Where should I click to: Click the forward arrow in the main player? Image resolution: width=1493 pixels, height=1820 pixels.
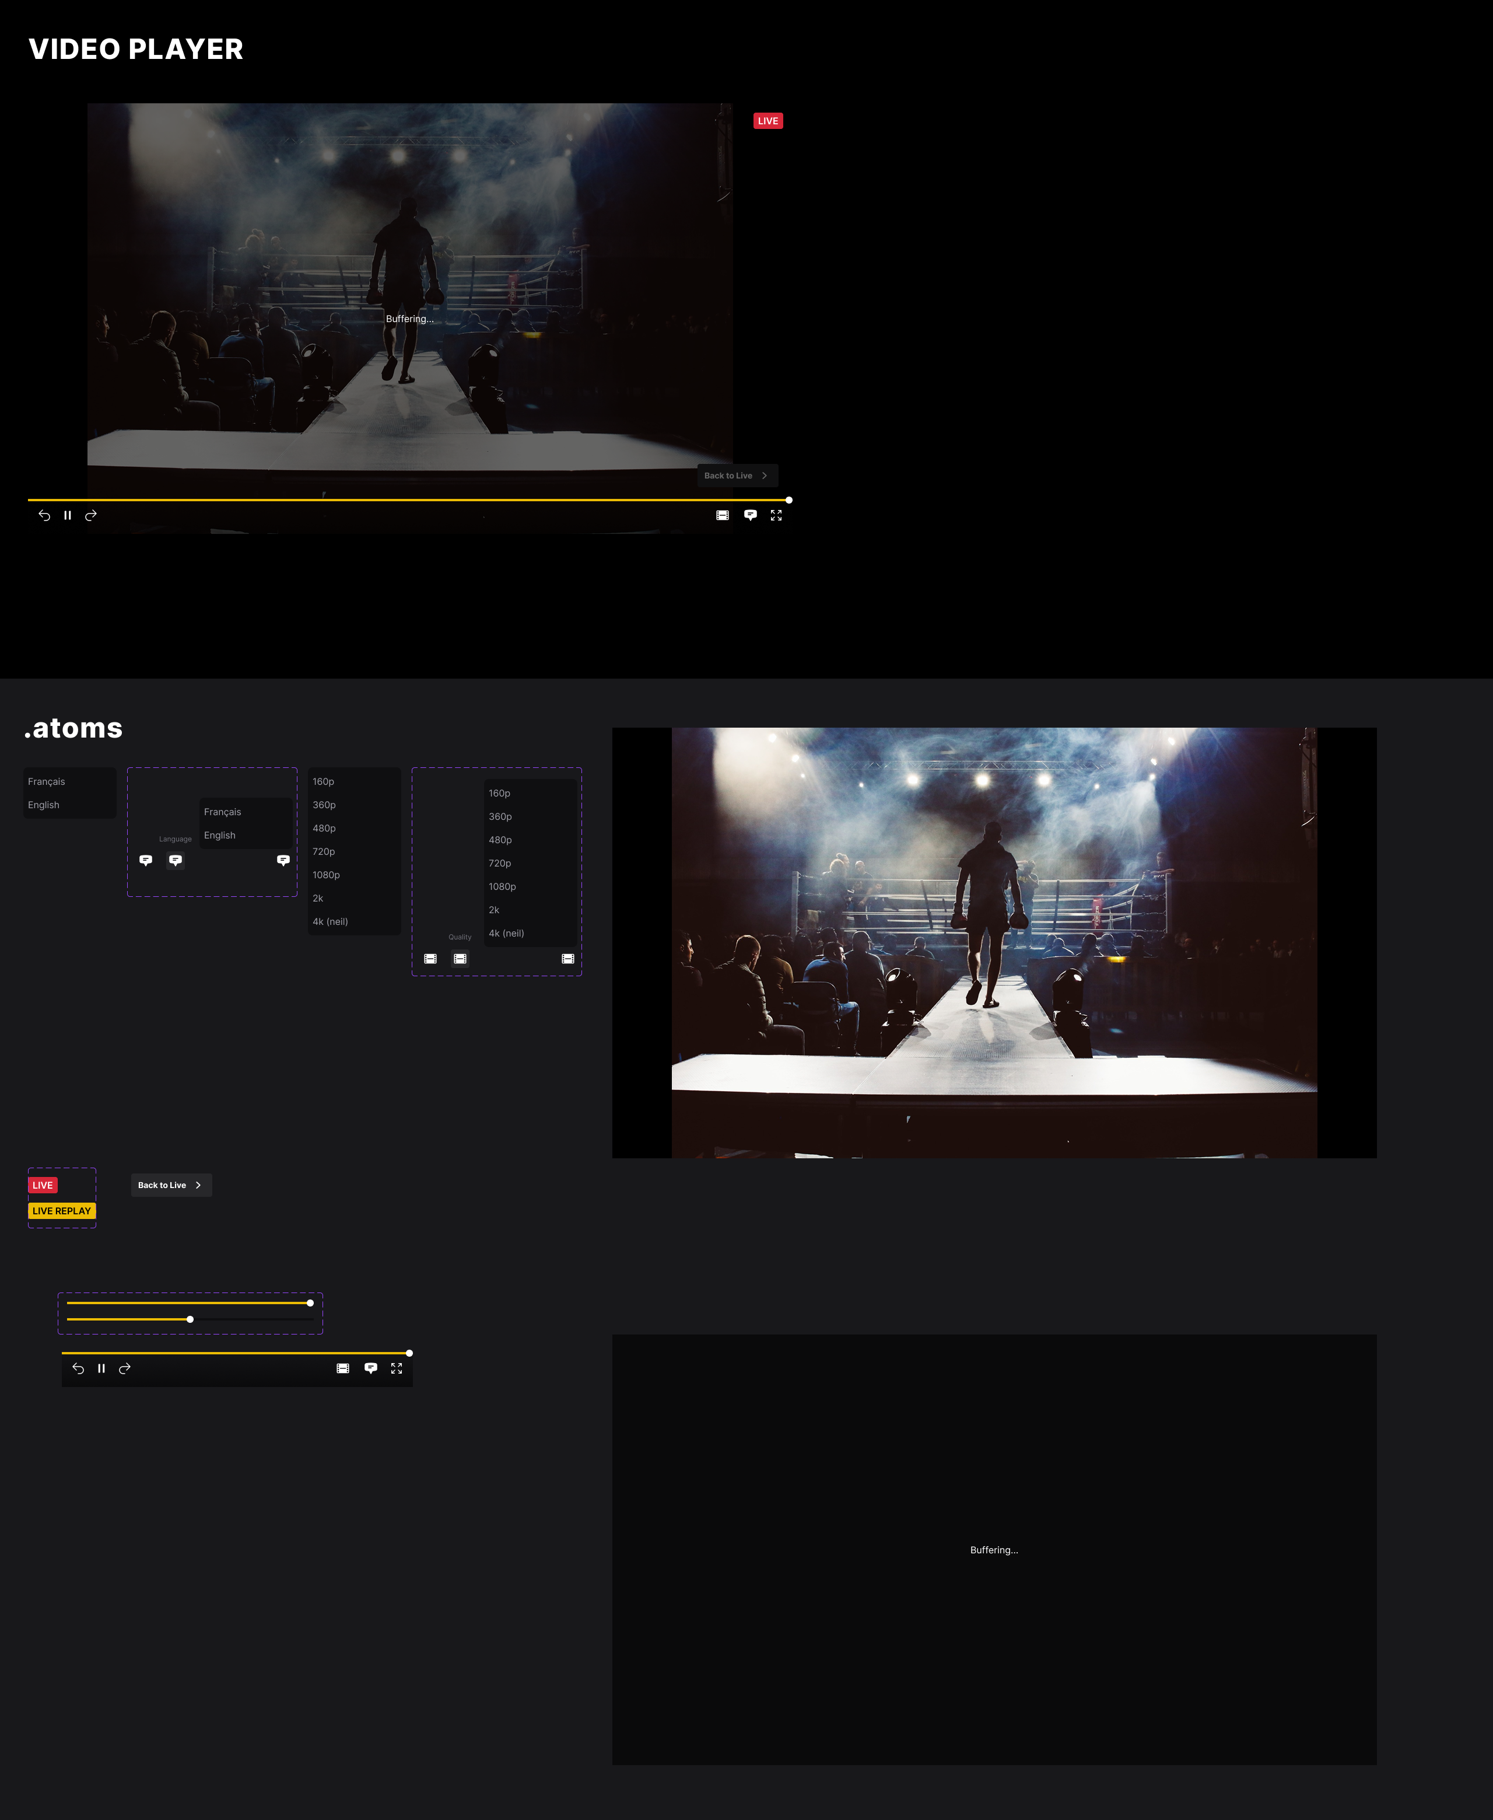point(91,515)
